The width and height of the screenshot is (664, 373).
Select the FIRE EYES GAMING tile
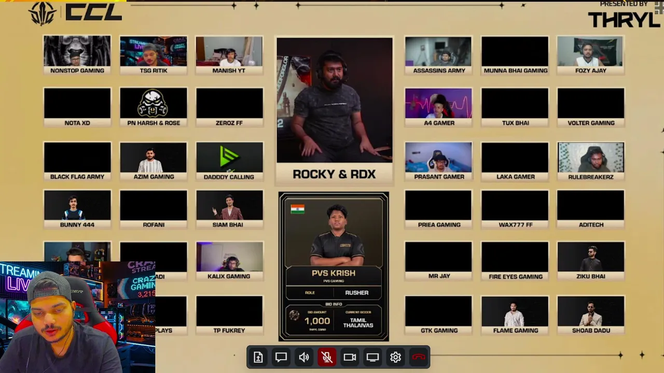[515, 261]
